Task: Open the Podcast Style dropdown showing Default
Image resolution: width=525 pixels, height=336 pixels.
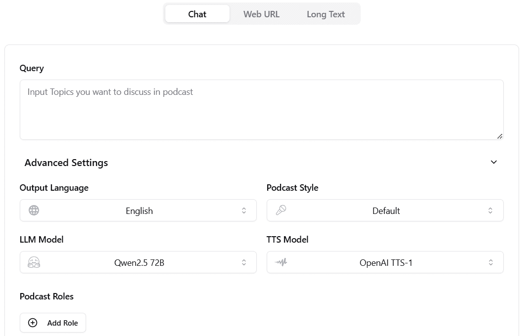Action: click(385, 210)
